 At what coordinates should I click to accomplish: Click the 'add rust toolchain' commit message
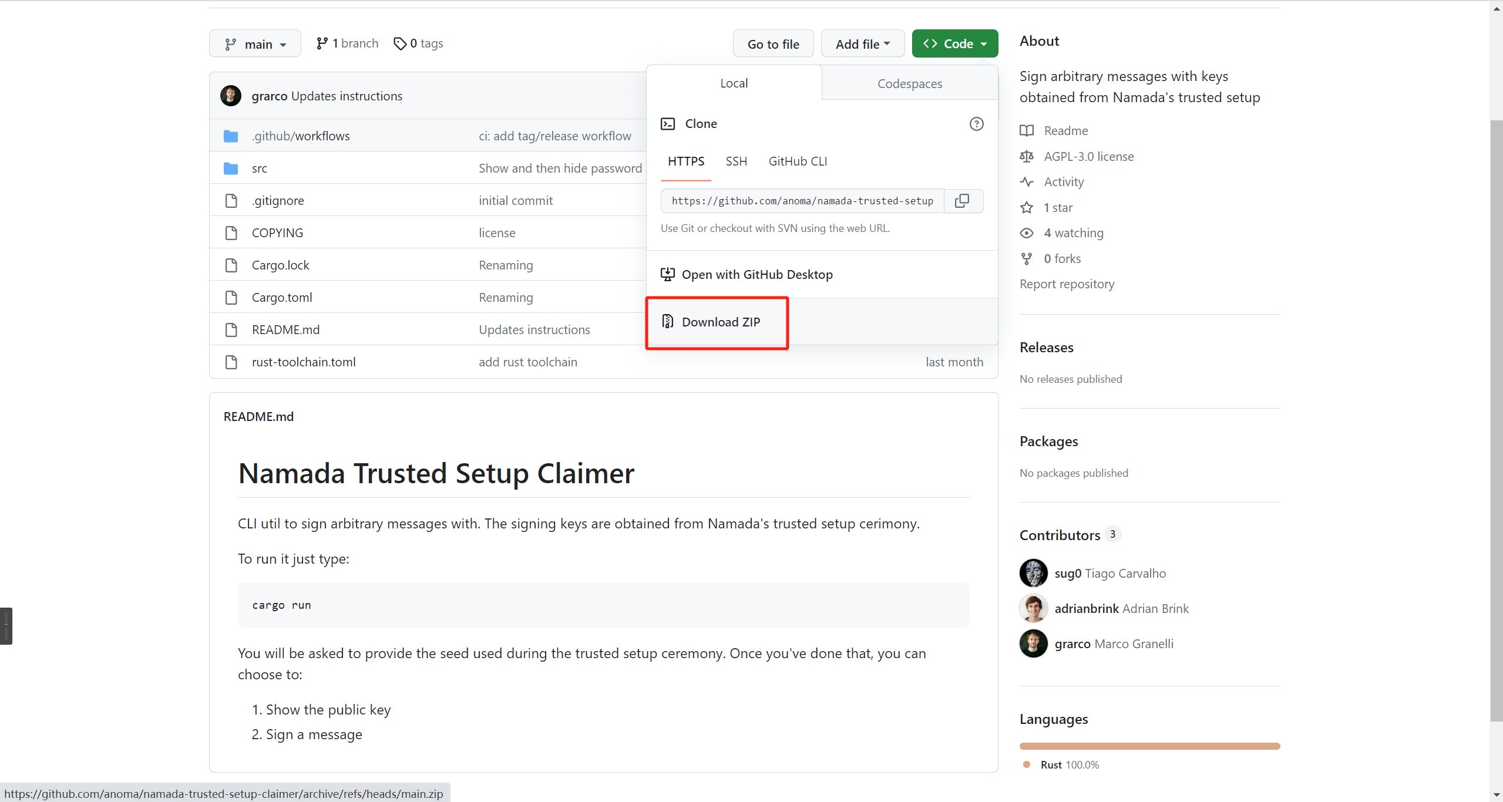coord(527,362)
